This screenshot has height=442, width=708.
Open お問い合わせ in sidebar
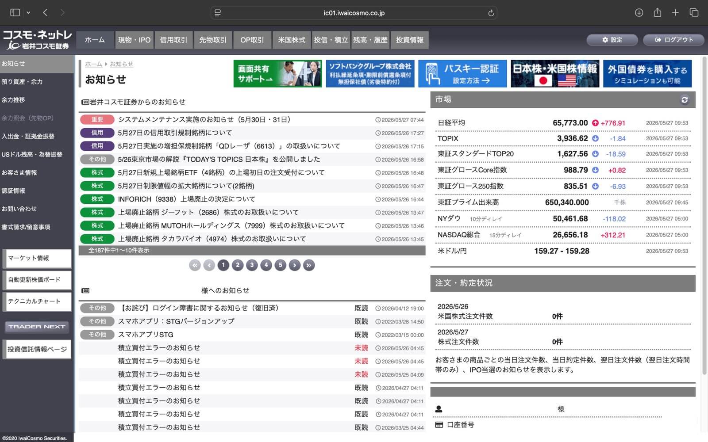[x=37, y=209]
